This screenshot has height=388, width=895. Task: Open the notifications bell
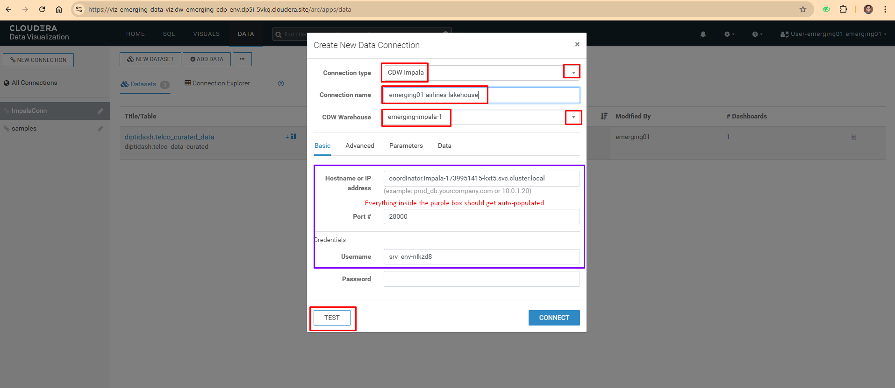pyautogui.click(x=703, y=34)
